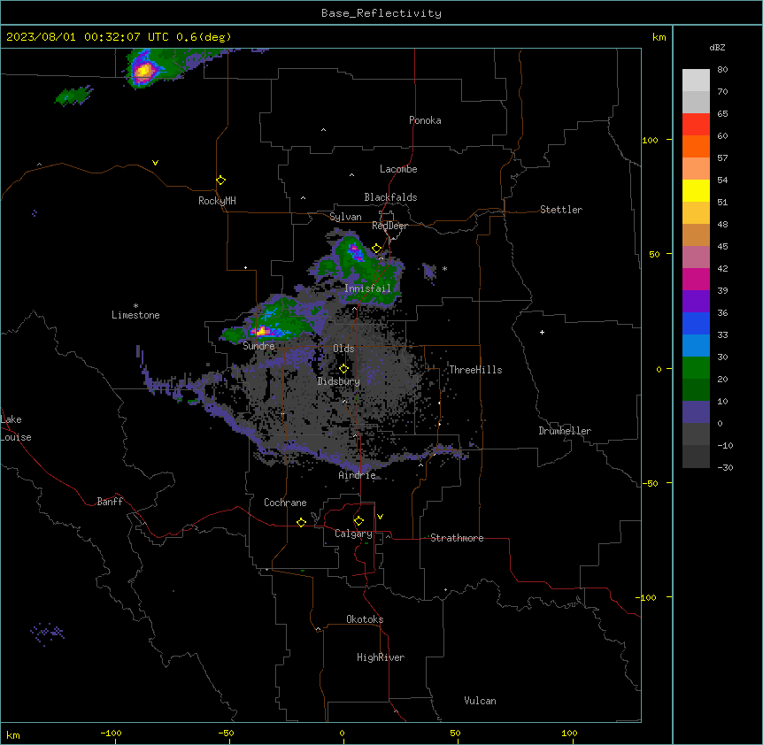Click the yellow storm core above Sundre
763x745 pixels.
262,332
